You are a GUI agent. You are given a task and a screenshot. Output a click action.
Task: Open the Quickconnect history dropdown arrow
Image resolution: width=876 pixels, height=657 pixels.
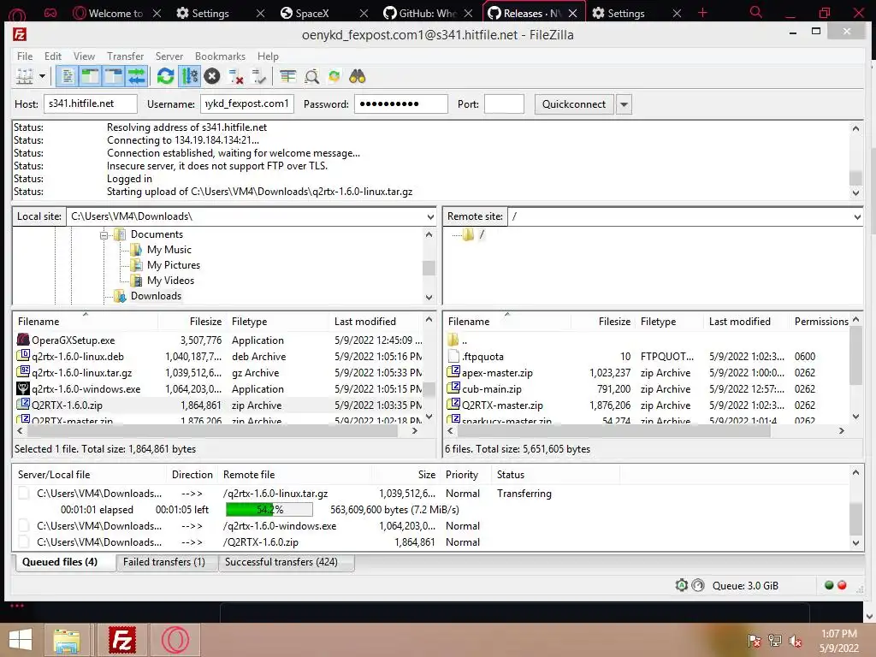[x=624, y=104]
